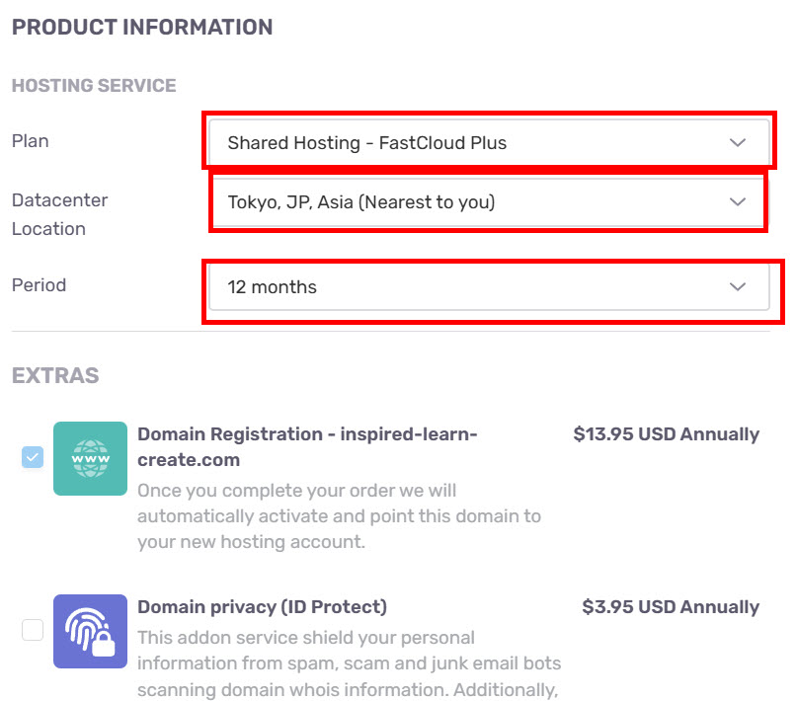The width and height of the screenshot is (796, 701).
Task: Click the Domain Registration description text
Action: tap(339, 516)
